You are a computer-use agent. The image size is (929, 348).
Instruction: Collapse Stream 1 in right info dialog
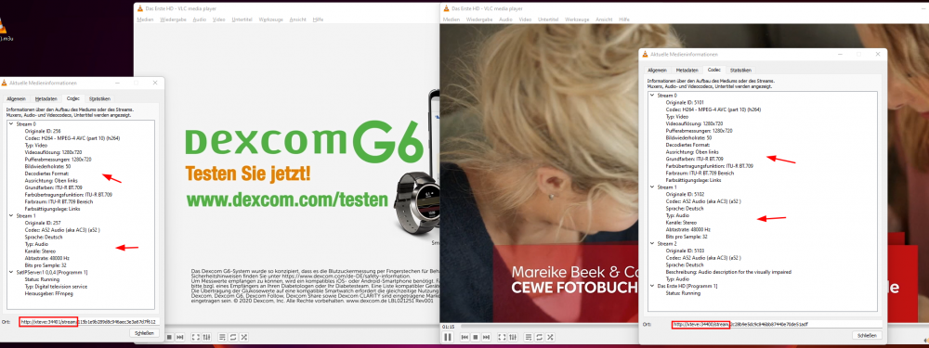pyautogui.click(x=652, y=187)
